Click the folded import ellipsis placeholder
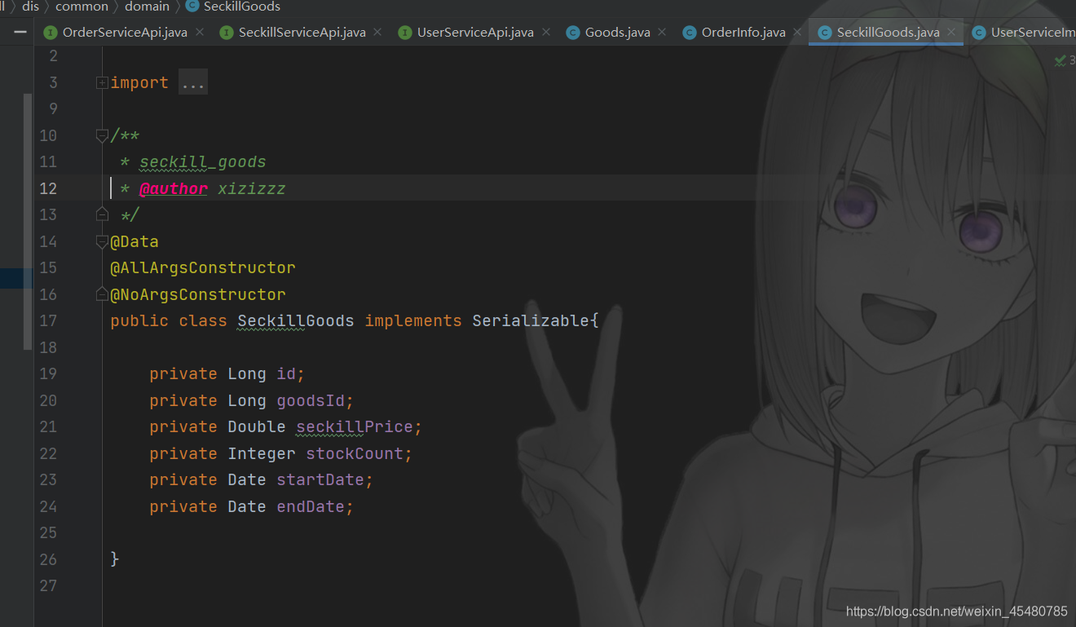The height and width of the screenshot is (627, 1076). tap(193, 83)
